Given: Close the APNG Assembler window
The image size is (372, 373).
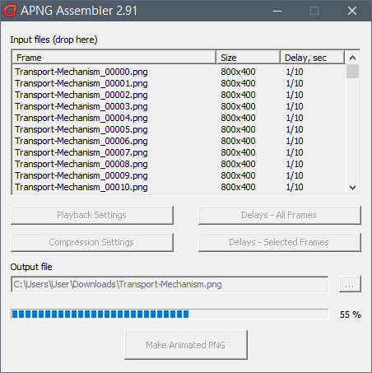Looking at the screenshot, I should pos(352,11).
